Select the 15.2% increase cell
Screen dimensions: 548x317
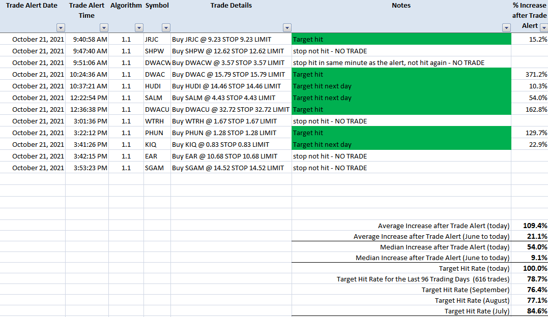pyautogui.click(x=530, y=40)
